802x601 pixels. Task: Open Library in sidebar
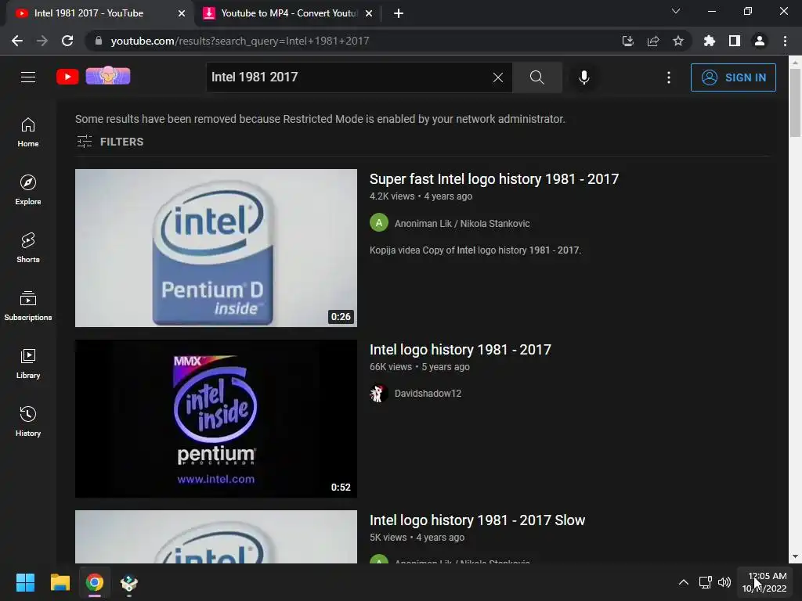click(28, 363)
